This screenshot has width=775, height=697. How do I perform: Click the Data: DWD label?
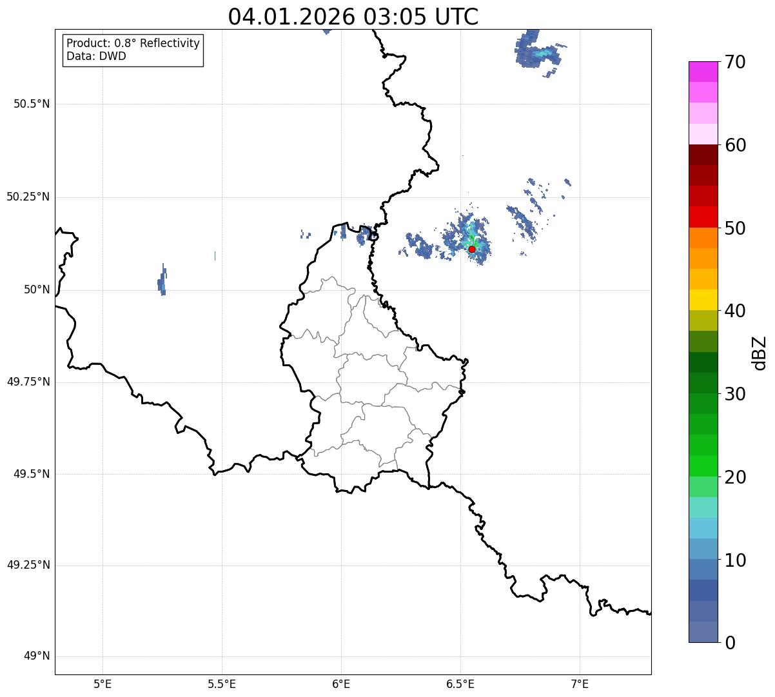[96, 56]
